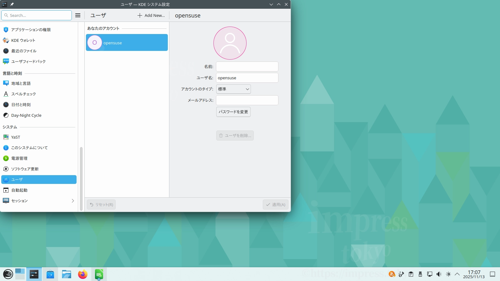Focus the Search settings box

click(x=37, y=15)
